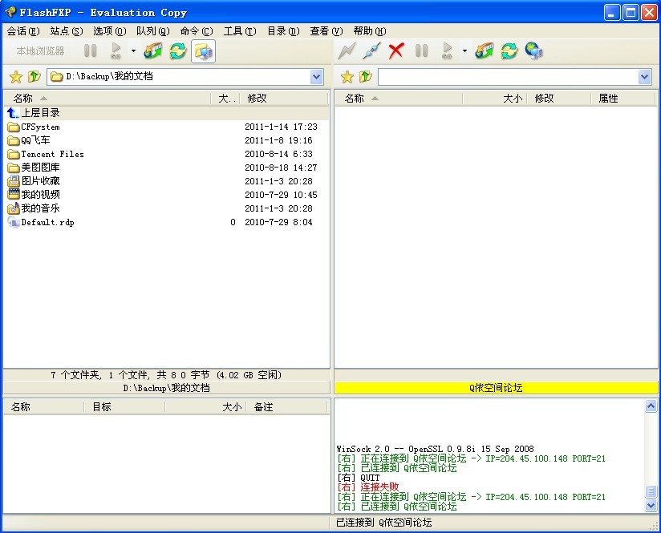
Task: Select the 我的视频 folder
Action: click(x=167, y=195)
